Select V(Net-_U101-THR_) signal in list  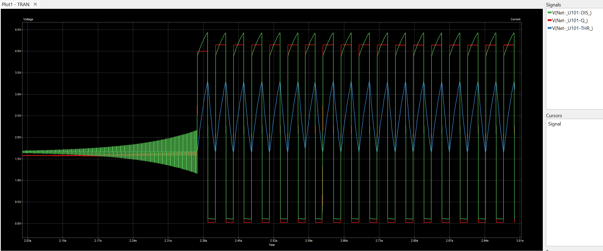573,28
